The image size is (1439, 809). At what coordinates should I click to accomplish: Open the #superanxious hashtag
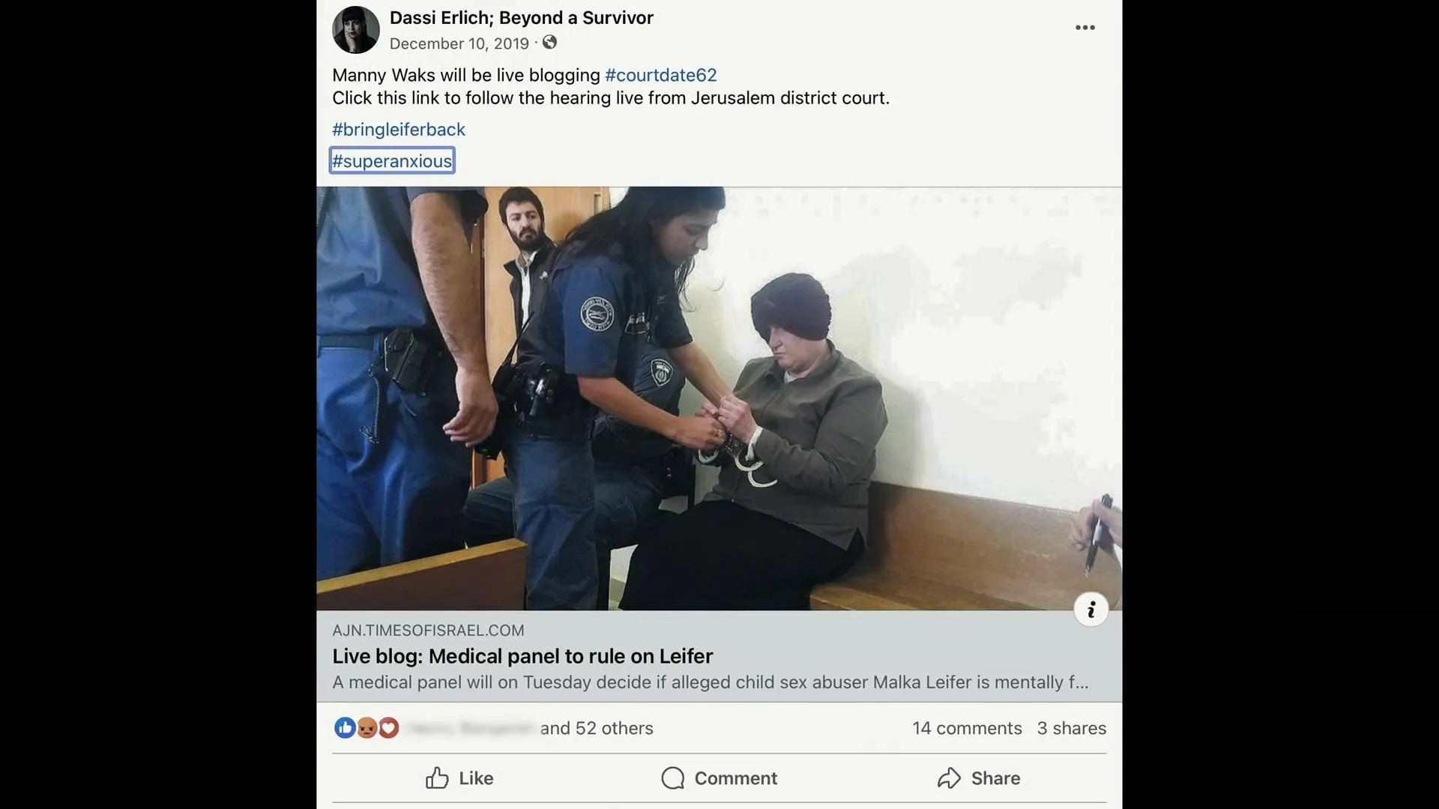pyautogui.click(x=392, y=161)
